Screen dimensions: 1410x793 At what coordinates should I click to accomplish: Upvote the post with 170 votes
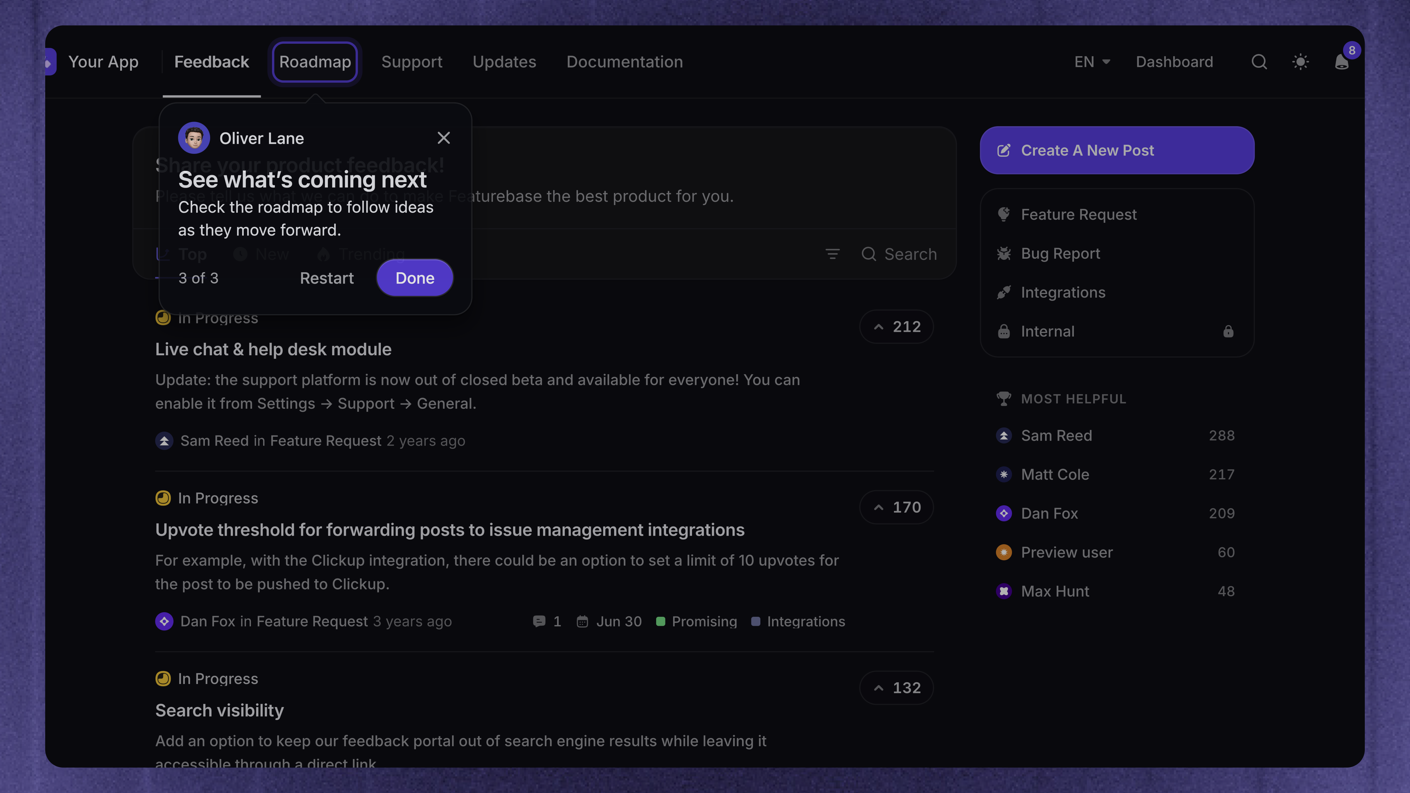[896, 507]
